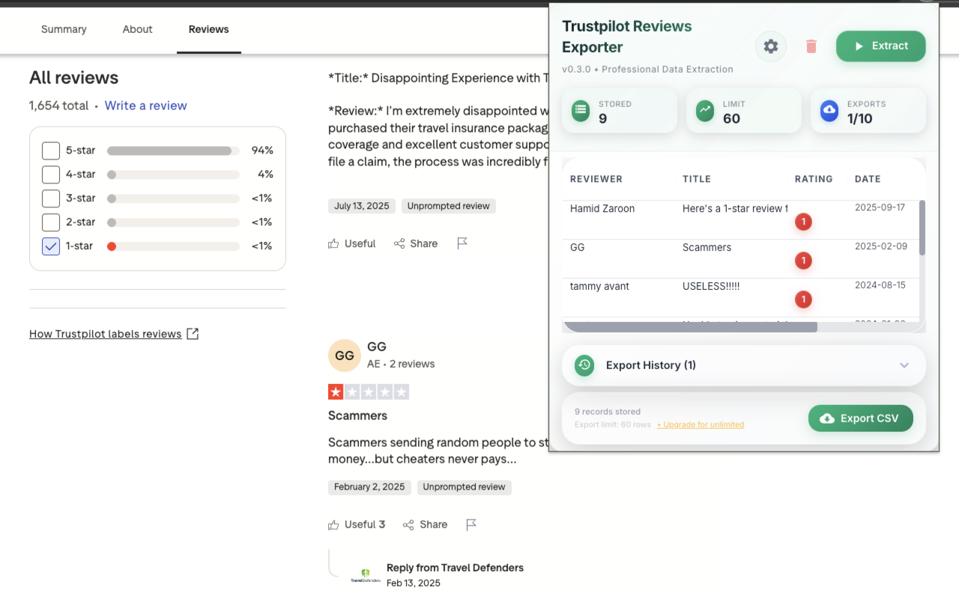
Task: Expand the Export History section chevron
Action: click(904, 365)
